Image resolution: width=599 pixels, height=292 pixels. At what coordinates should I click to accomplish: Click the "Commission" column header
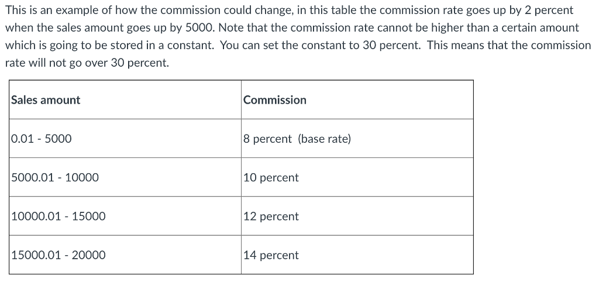357,99
